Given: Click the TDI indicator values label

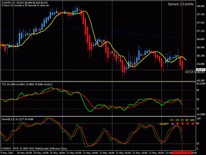Looking at the screenshot, I should [x=27, y=84].
